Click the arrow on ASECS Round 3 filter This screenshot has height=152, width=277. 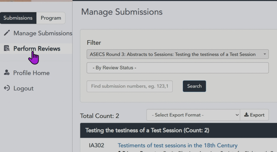pos(265,54)
